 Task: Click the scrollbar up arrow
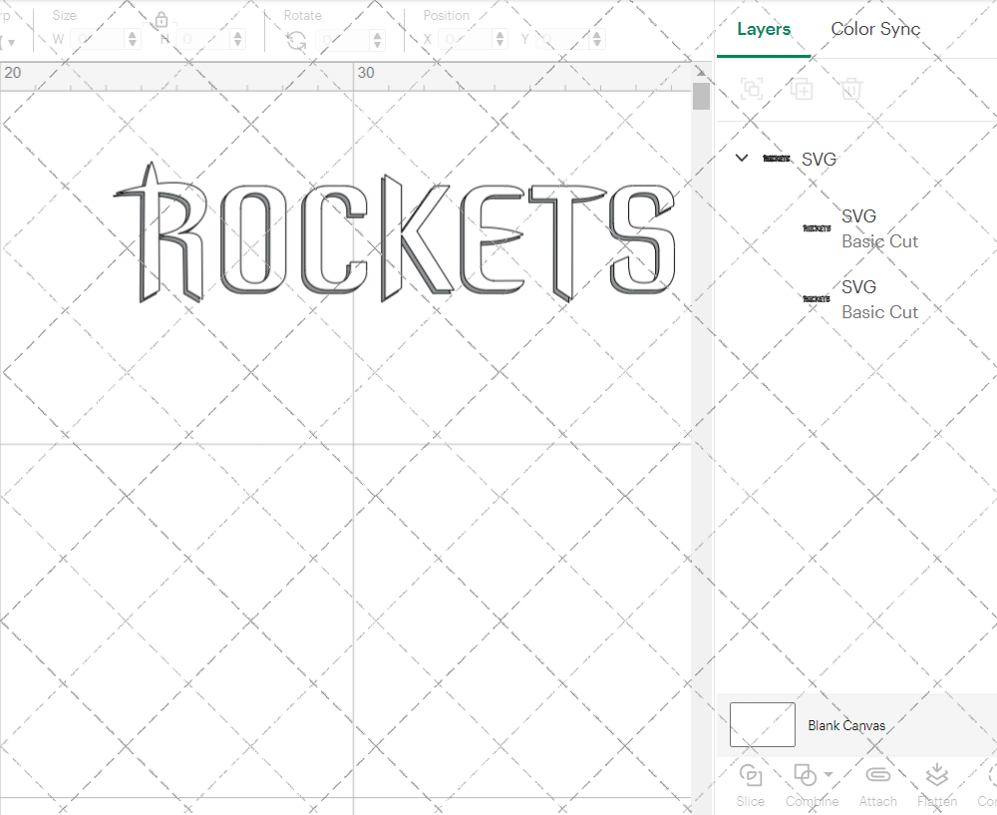(x=701, y=71)
